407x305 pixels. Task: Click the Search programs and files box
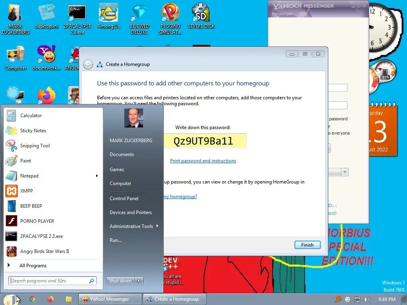click(53, 281)
